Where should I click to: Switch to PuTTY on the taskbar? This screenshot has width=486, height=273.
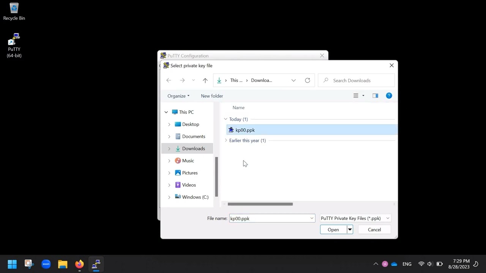click(96, 264)
